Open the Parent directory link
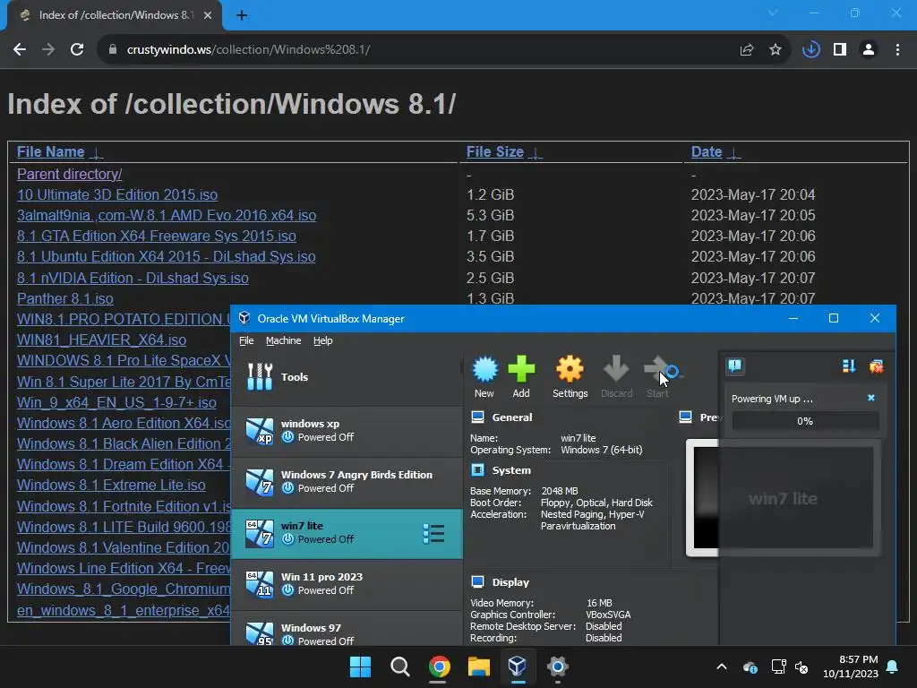917x688 pixels. pos(69,175)
